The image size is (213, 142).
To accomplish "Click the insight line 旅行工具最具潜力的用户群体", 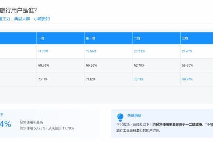I will (139, 131).
